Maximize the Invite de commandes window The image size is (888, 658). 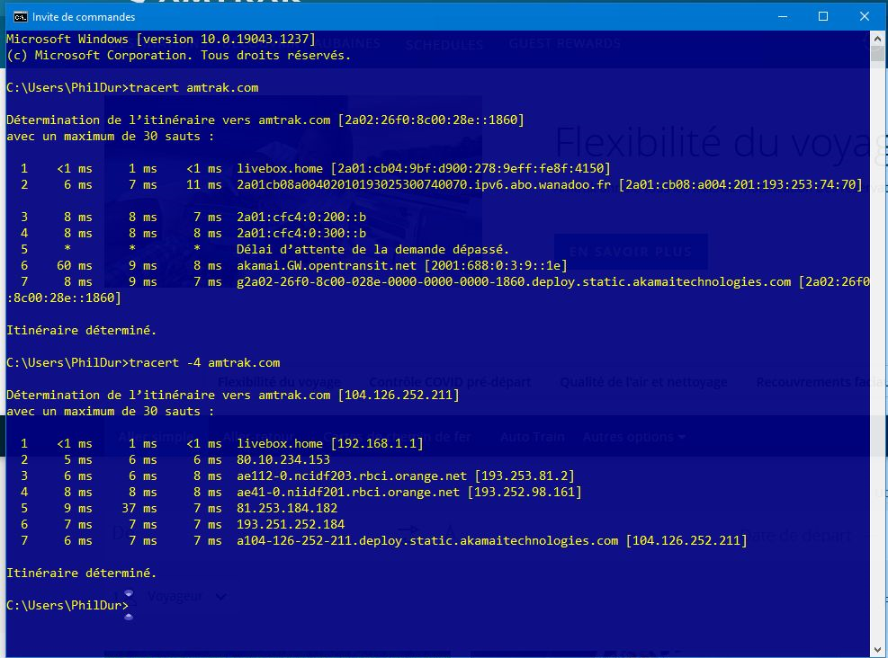point(823,16)
